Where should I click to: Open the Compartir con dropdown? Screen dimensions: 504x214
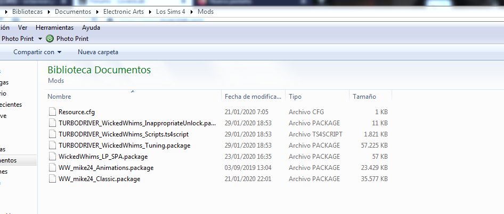tap(37, 52)
